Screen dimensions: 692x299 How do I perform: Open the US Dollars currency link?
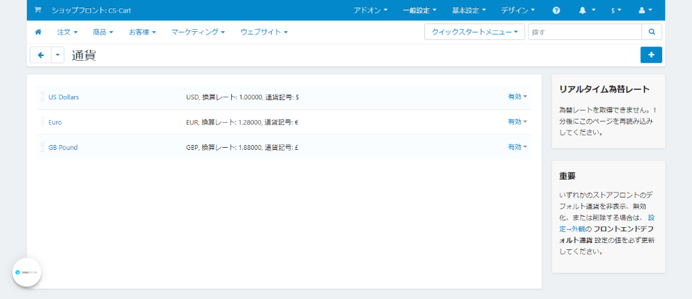[64, 97]
